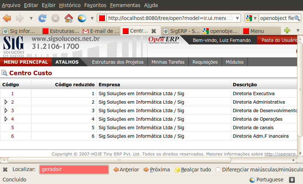Toggle Diferenciar maiúsculas/minúsculas checkbox
The image size is (303, 184).
(218, 170)
